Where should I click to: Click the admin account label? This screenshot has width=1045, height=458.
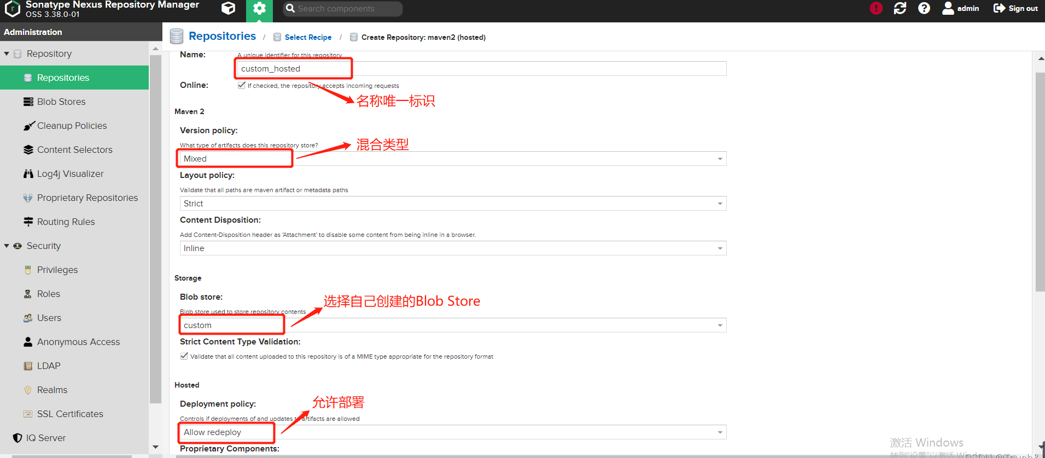[x=968, y=8]
